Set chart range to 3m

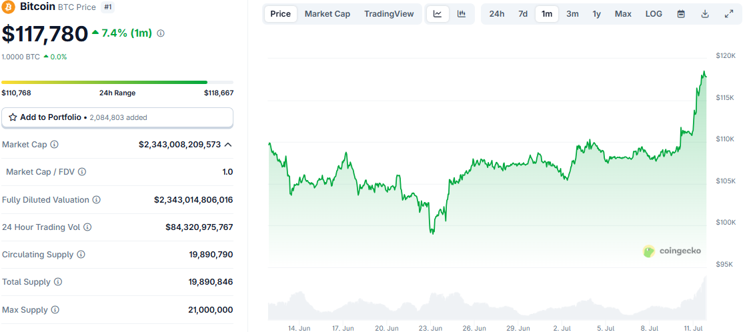click(x=572, y=14)
